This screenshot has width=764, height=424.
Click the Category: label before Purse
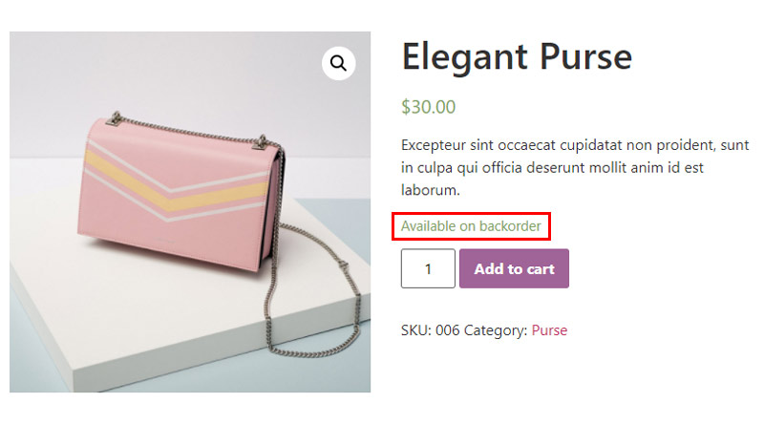tap(496, 330)
